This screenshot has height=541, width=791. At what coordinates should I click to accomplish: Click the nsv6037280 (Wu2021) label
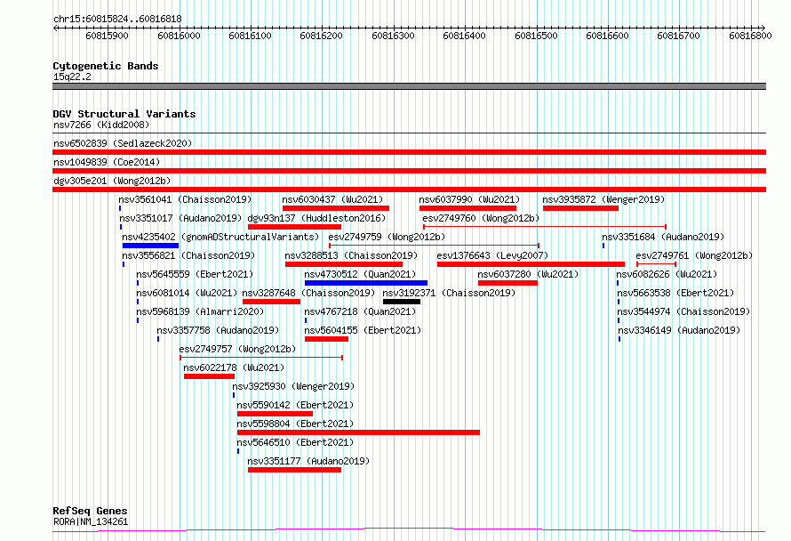(x=528, y=274)
